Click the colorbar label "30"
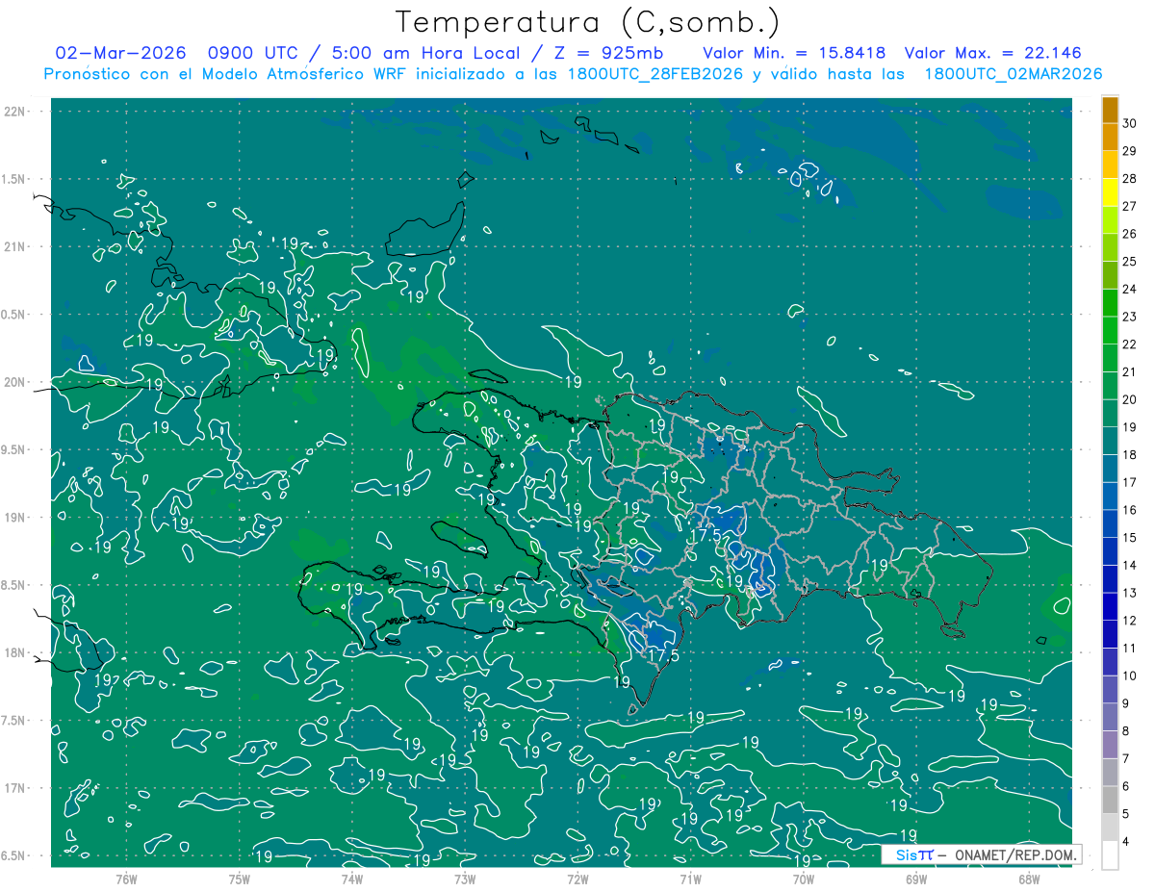1155x892 pixels. tap(1130, 123)
